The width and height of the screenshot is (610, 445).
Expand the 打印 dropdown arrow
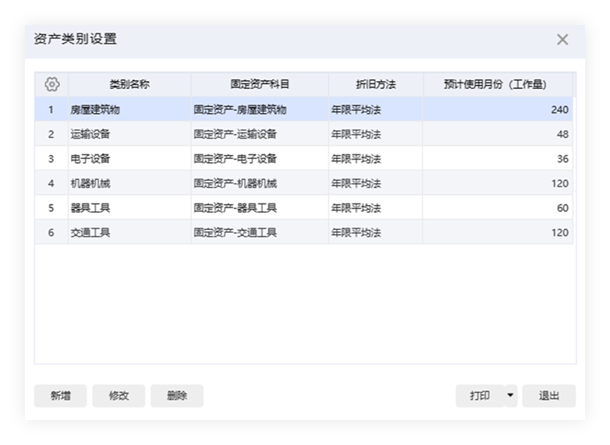(511, 396)
